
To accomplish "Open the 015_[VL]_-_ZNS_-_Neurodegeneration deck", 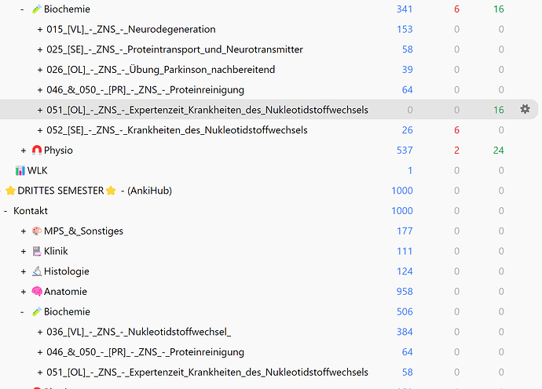I will (x=131, y=30).
